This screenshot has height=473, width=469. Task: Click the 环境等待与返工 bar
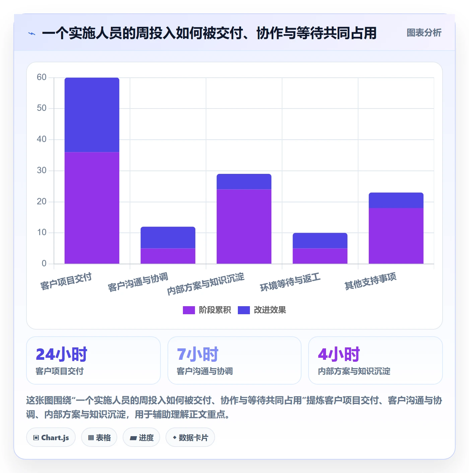click(320, 248)
